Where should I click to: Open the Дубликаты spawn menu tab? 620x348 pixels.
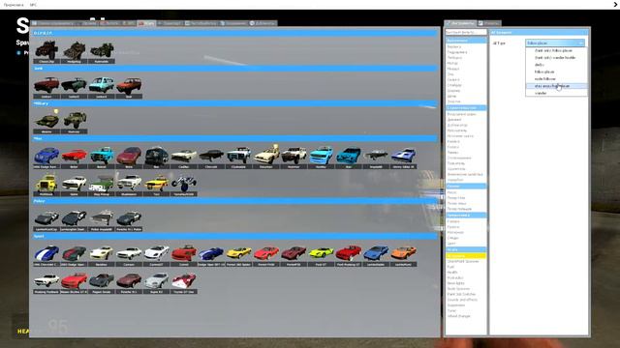tap(263, 23)
